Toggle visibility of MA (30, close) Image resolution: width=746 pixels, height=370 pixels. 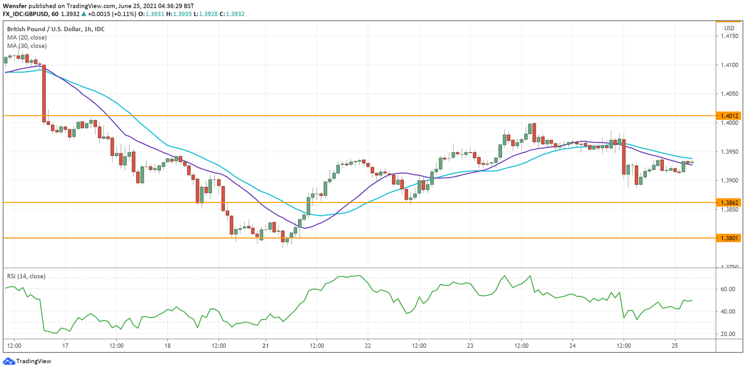coord(28,46)
